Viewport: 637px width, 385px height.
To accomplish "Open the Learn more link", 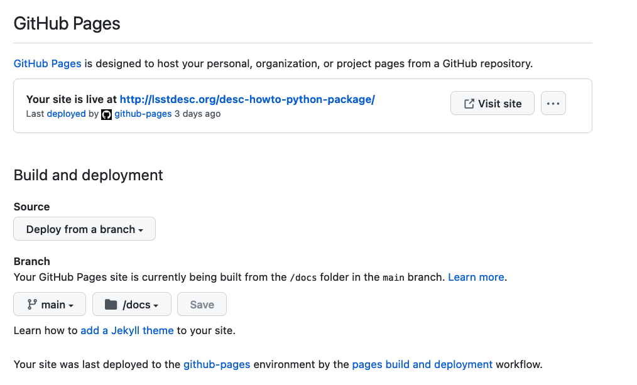I will point(476,278).
